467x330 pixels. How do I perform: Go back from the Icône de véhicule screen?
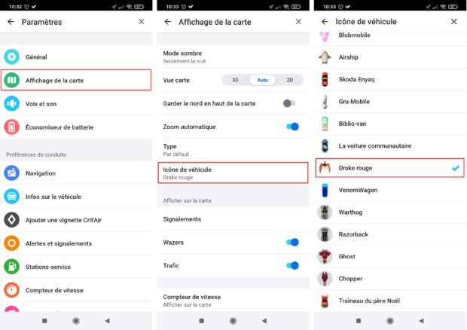(325, 21)
